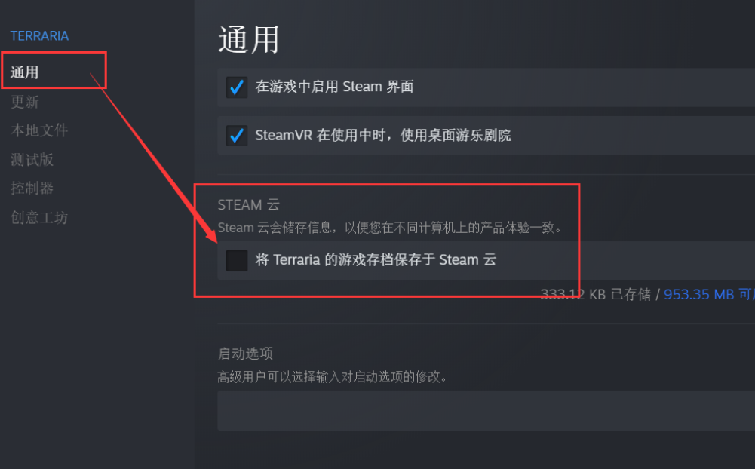Open the 953.35 MB 可用 storage link
Image resolution: width=755 pixels, height=469 pixels.
click(709, 294)
